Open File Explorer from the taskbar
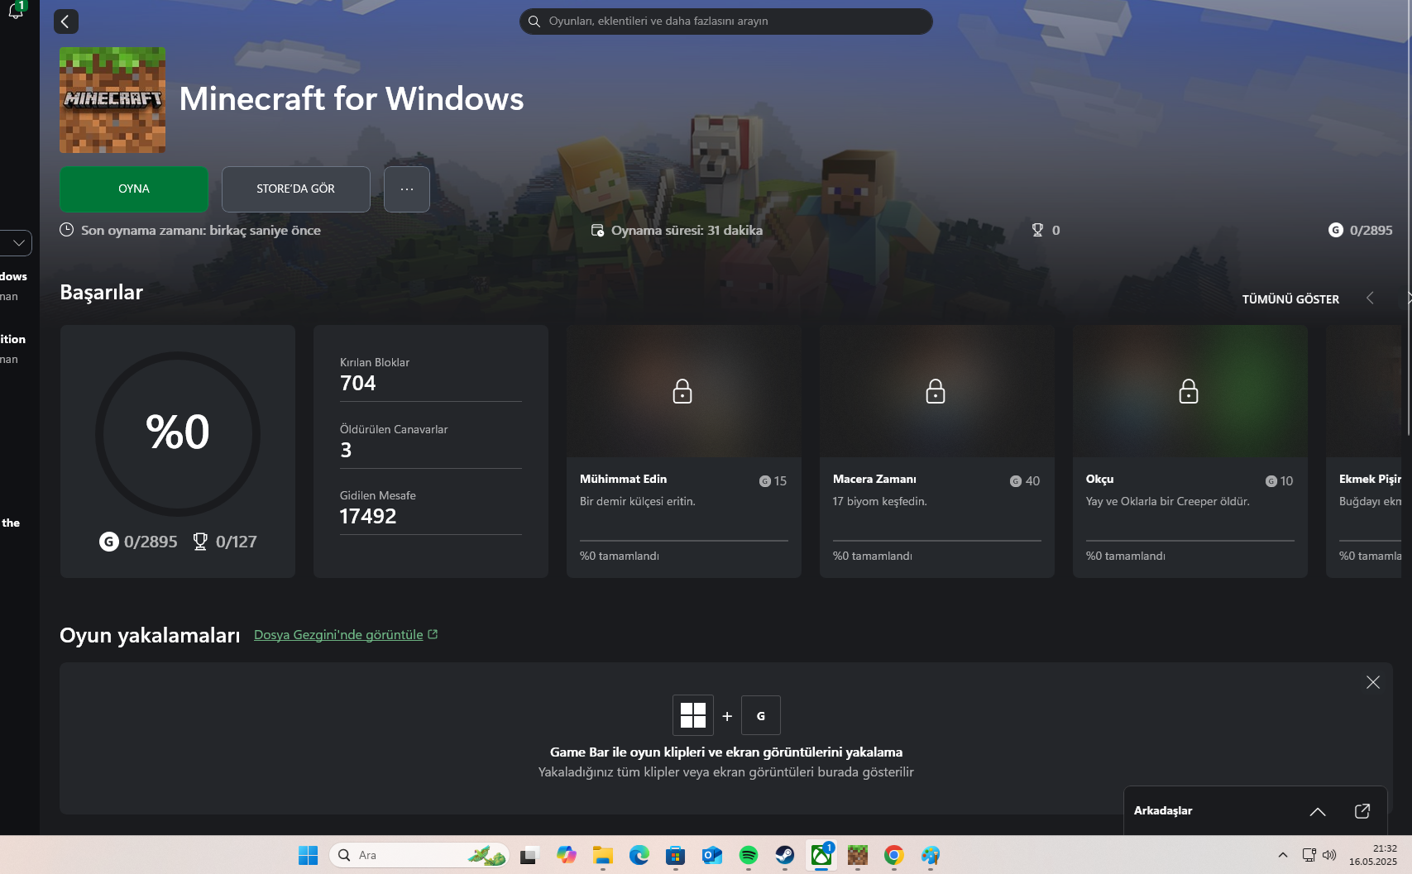Viewport: 1412px width, 874px height. pyautogui.click(x=603, y=855)
